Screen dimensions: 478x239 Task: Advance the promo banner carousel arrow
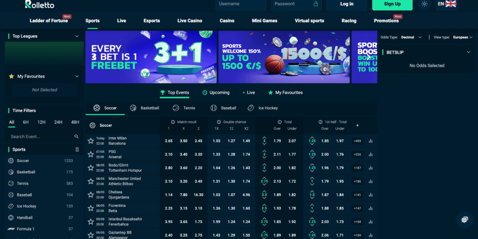click(369, 57)
